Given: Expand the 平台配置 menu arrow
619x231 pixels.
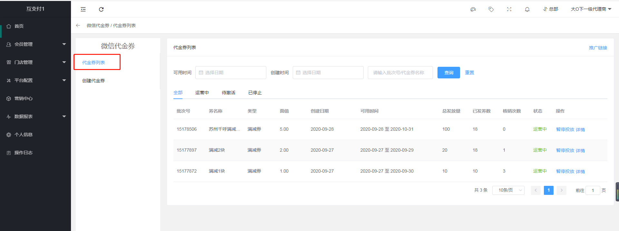Looking at the screenshot, I should 64,80.
